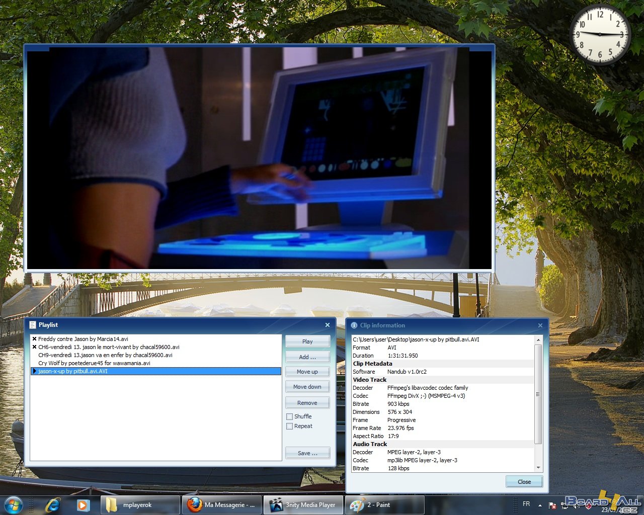The height and width of the screenshot is (515, 644).
Task: Click the Software value Nandub v1.0rc2
Action: (407, 372)
